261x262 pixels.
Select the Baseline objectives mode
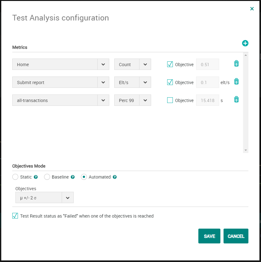coord(47,177)
